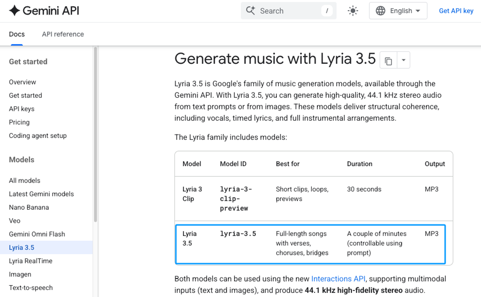
Task: Open Get started sidebar link
Action: tap(26, 96)
